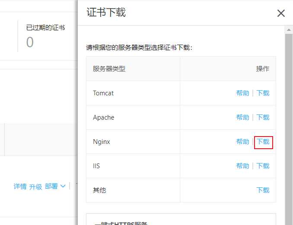The image size is (293, 225).
Task: Open 帮助 for IIS server
Action: (x=242, y=166)
